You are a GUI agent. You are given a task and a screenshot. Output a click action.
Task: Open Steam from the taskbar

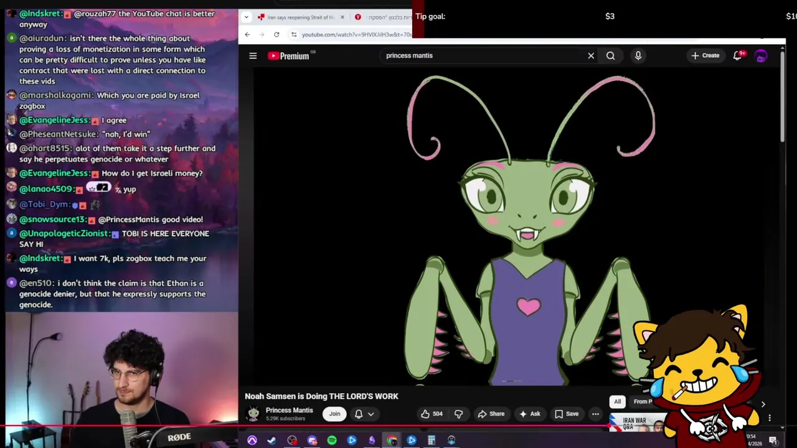(x=272, y=441)
